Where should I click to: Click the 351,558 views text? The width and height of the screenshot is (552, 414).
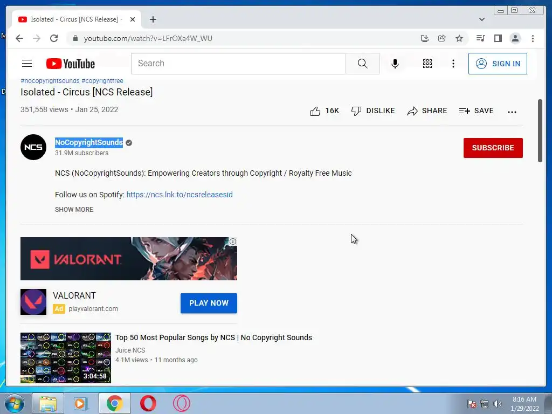(x=44, y=109)
